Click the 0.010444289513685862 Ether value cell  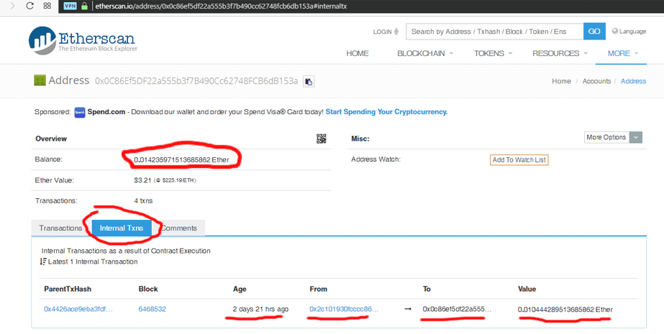565,310
